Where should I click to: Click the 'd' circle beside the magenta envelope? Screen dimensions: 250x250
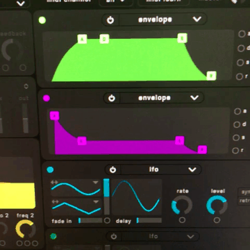(x=237, y=124)
